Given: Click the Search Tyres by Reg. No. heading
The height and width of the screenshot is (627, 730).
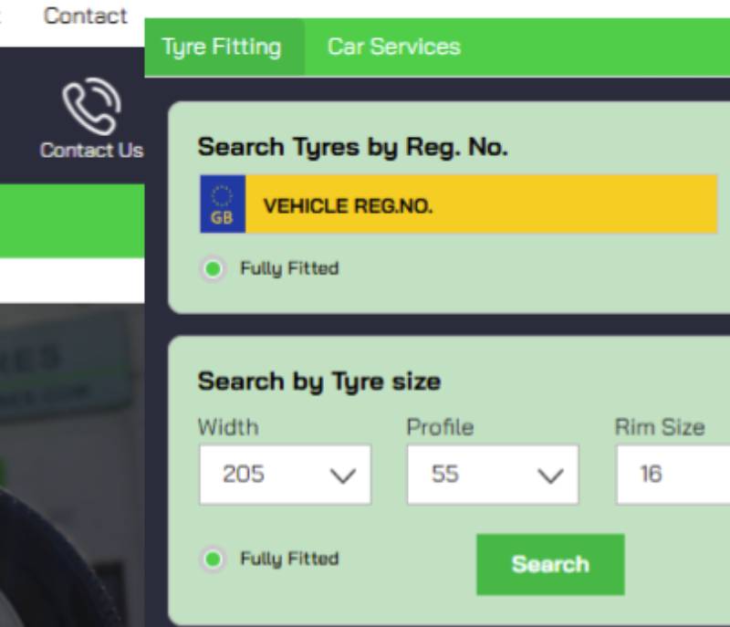Looking at the screenshot, I should coord(352,148).
